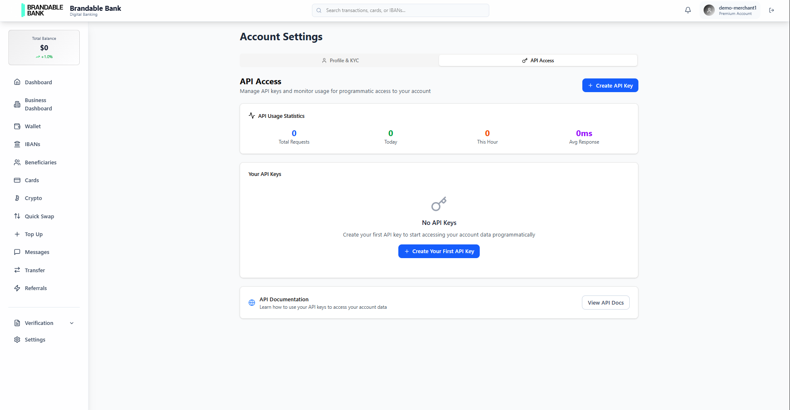The image size is (790, 410).
Task: Select the API Access tab
Action: click(538, 60)
